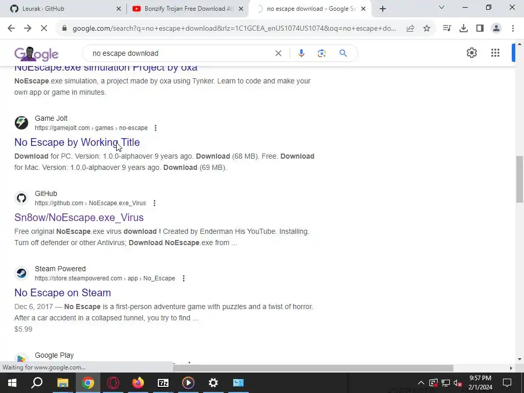Go forward to the next page

(28, 29)
